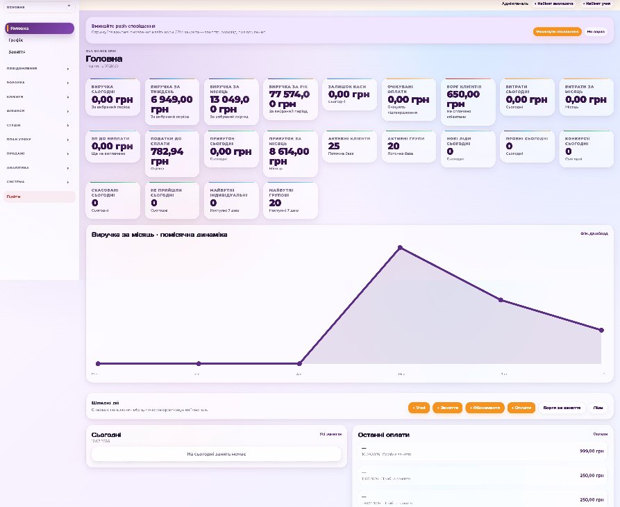This screenshot has height=507, width=620.
Task: Open the Кабінет викладача link
Action: point(553,3)
